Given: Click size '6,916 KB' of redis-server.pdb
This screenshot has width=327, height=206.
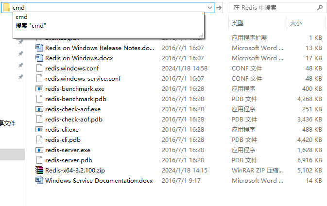Looking at the screenshot, I should (x=310, y=160).
